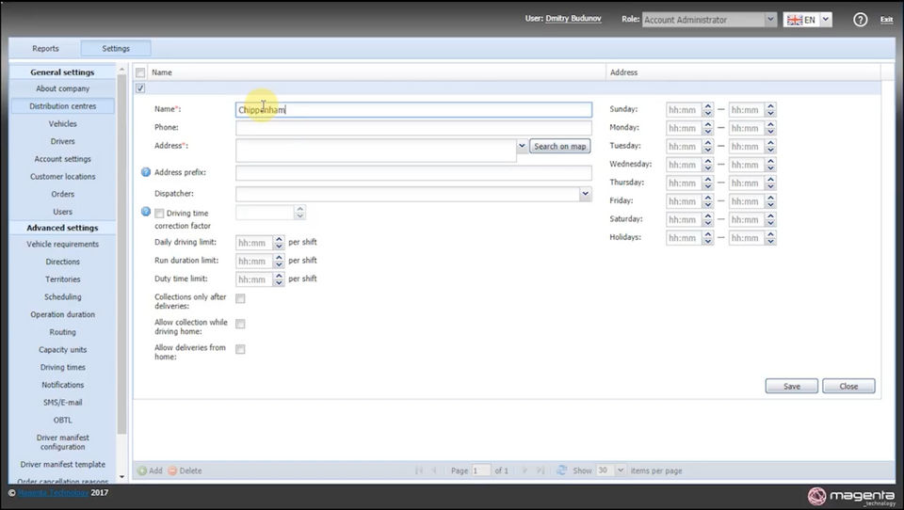904x510 pixels.
Task: Go to previous page in pager
Action: point(435,470)
